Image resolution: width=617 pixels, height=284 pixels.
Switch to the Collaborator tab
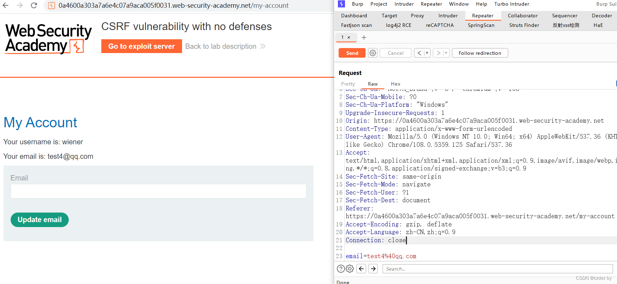pos(523,16)
